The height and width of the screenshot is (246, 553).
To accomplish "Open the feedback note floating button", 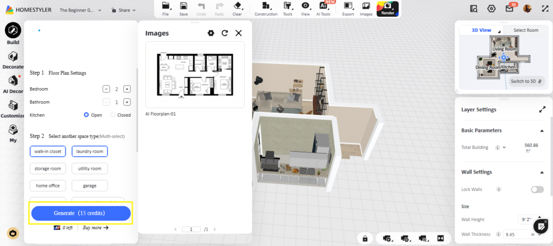I will (540, 227).
